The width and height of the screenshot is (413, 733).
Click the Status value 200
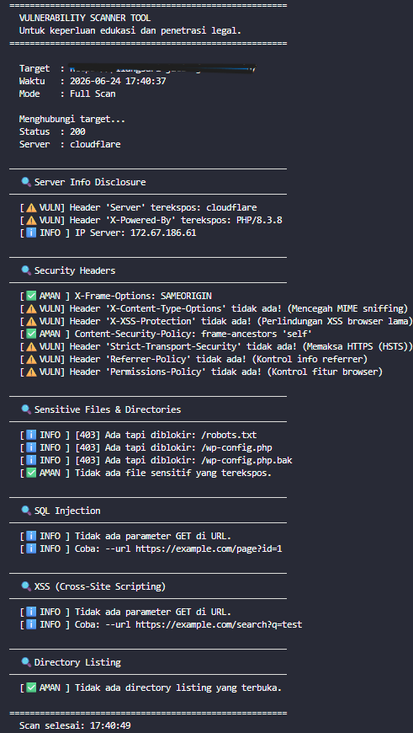click(x=77, y=131)
